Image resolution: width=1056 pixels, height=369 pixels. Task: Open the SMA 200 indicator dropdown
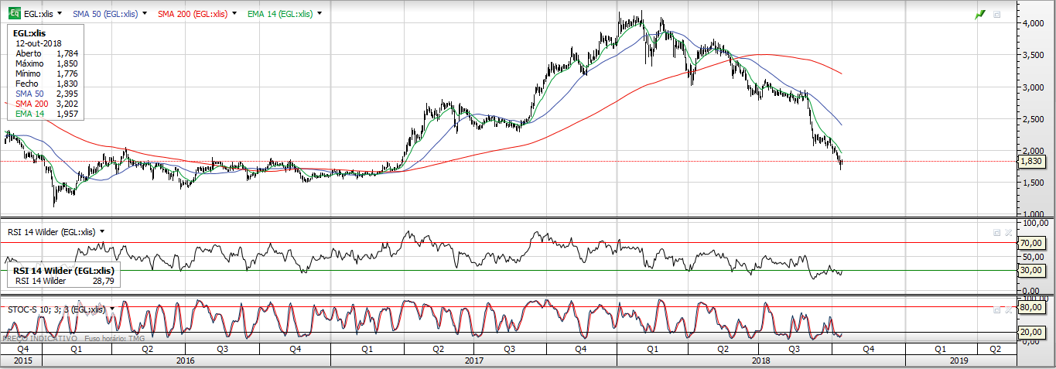click(234, 14)
